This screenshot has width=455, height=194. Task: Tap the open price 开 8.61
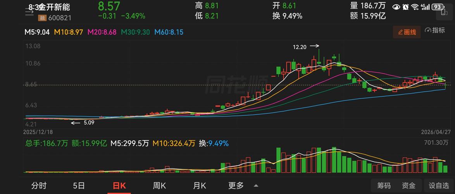click(x=284, y=5)
